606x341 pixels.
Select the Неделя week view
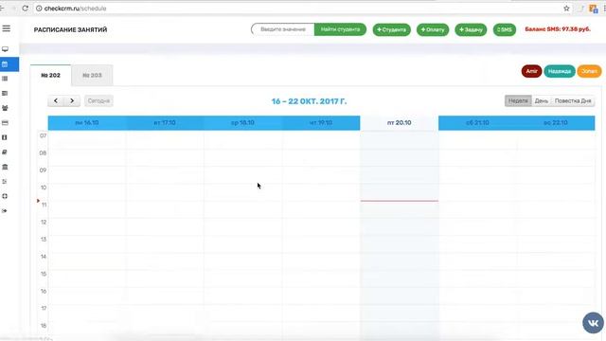coord(518,101)
